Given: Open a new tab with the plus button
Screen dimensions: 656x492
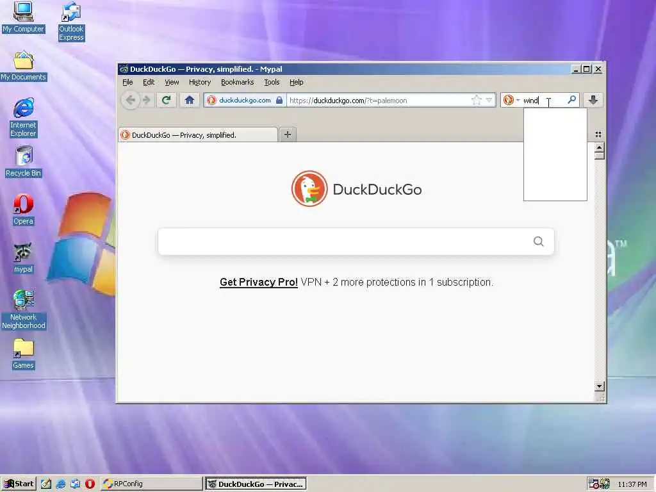Looking at the screenshot, I should 288,135.
